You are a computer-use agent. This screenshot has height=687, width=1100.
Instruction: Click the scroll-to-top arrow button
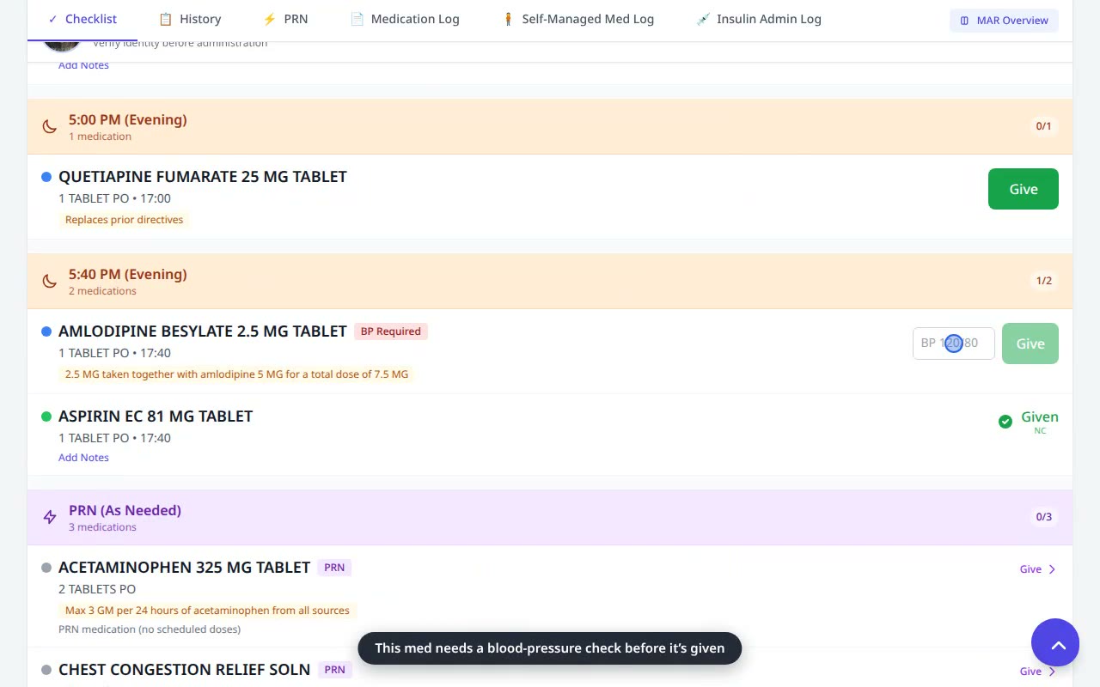point(1055,642)
